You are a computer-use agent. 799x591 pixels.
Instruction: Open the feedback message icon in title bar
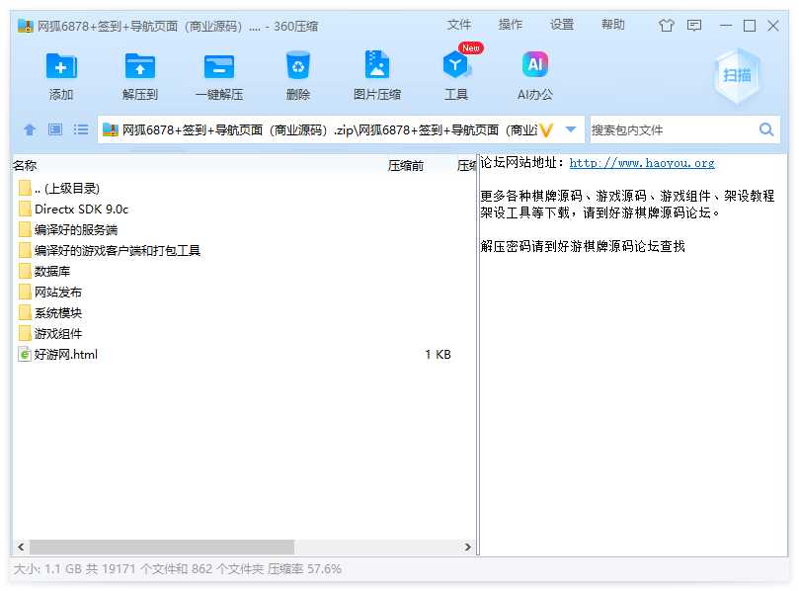[694, 26]
